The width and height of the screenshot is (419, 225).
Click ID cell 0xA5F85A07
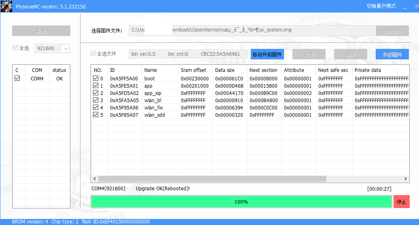124,115
